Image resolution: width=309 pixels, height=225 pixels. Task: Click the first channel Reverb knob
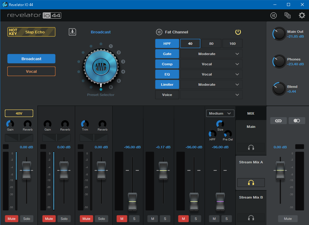pyautogui.click(x=27, y=124)
